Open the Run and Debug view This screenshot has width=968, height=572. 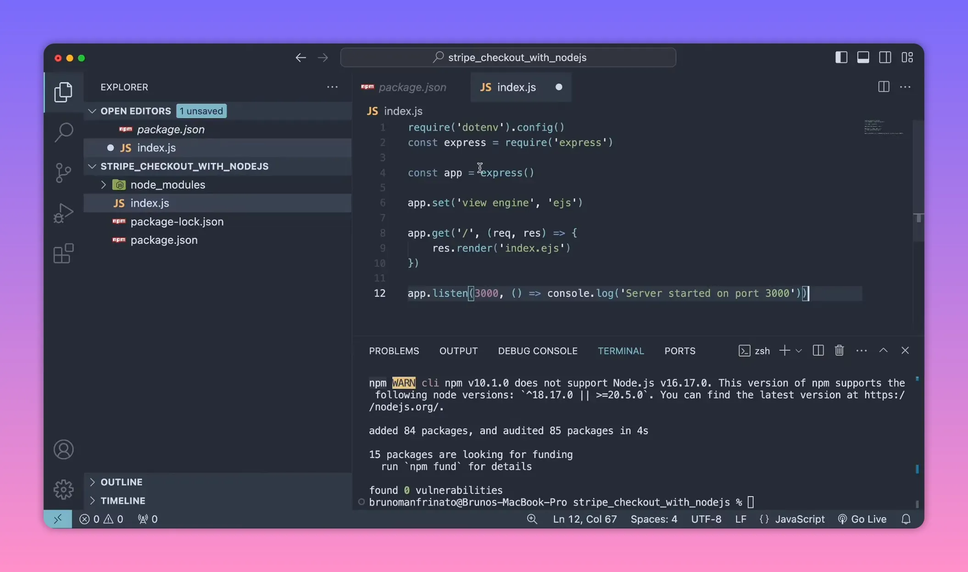(63, 213)
